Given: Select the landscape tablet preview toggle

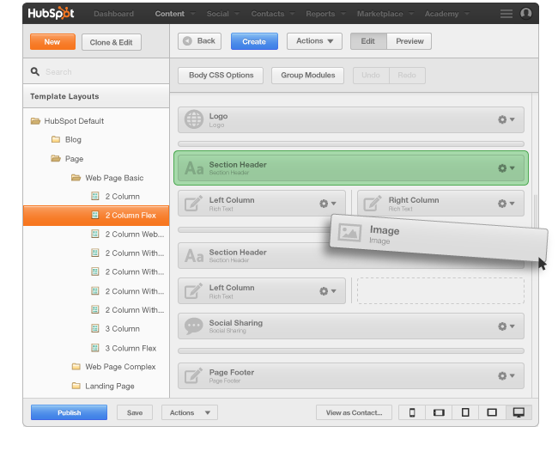Looking at the screenshot, I should [x=492, y=412].
